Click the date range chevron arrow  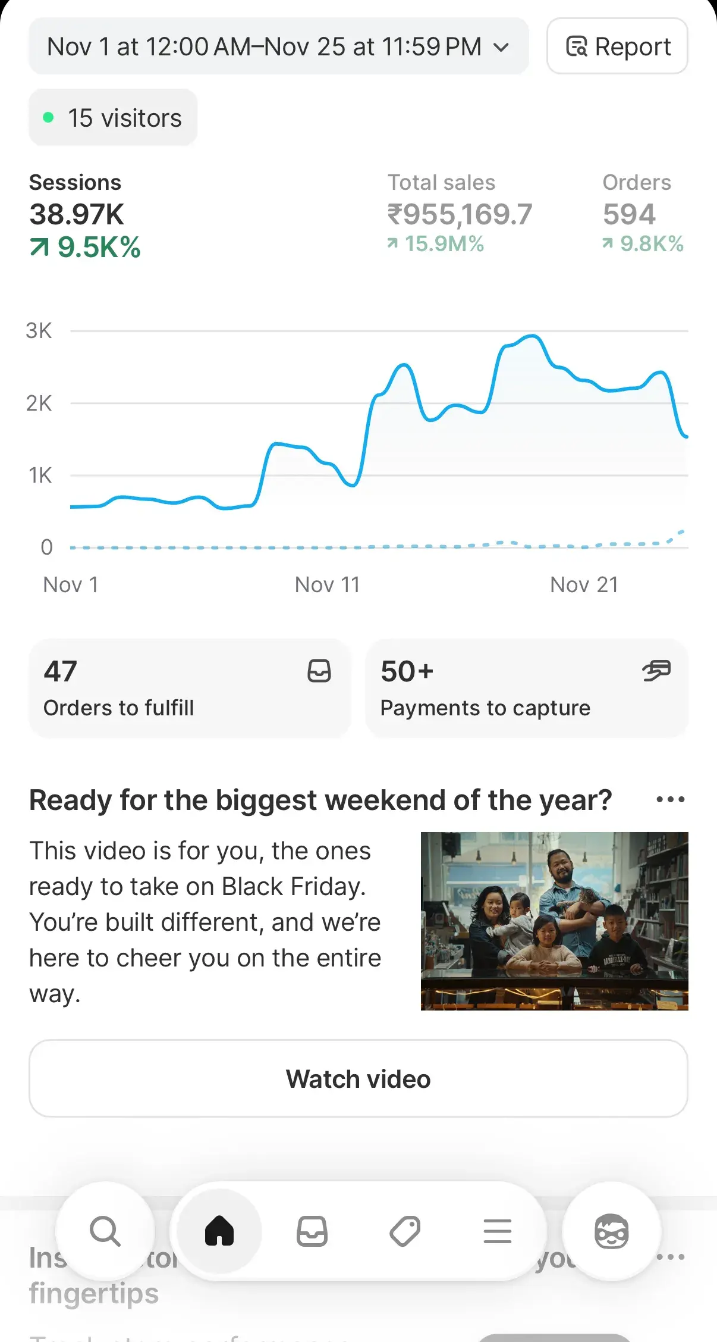(502, 47)
